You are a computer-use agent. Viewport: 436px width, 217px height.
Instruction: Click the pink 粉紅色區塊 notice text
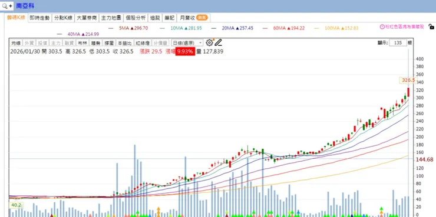tap(404, 27)
